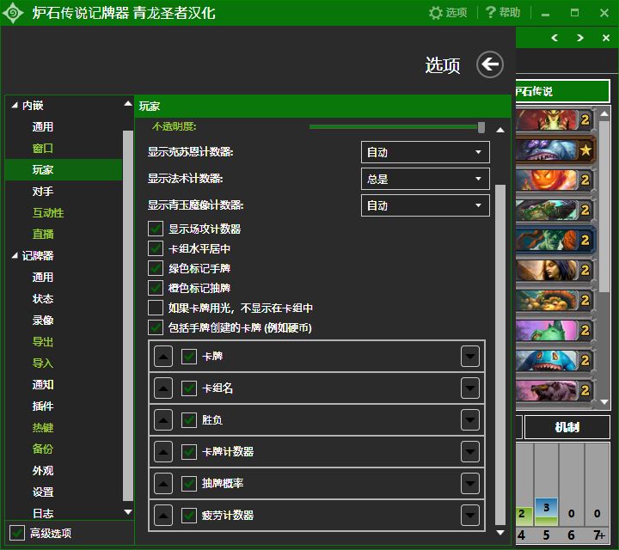Viewport: 619px width, 550px height.
Task: Move 卡组名 row down with arrow
Action: tap(470, 388)
